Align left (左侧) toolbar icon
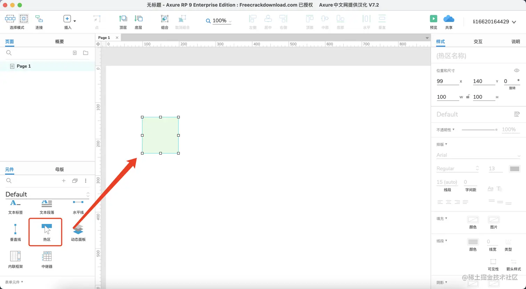Screen dimensions: 526x289 coord(253,19)
